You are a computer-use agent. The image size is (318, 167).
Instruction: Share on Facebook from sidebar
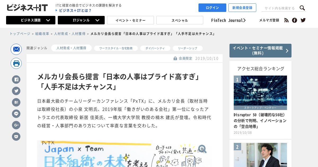coord(16,80)
